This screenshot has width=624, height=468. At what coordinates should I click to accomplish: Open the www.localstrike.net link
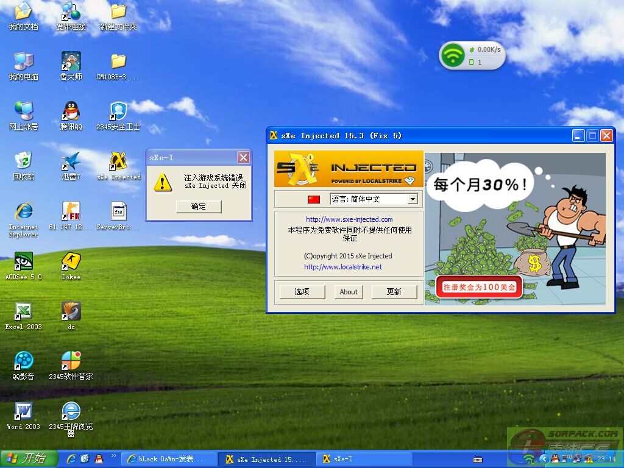point(343,267)
